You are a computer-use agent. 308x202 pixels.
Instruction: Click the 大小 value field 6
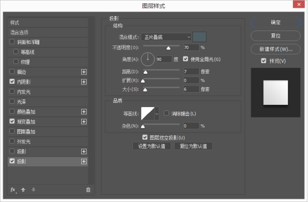coord(191,89)
